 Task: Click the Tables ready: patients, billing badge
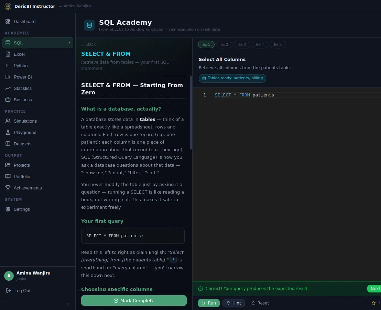coord(232,78)
